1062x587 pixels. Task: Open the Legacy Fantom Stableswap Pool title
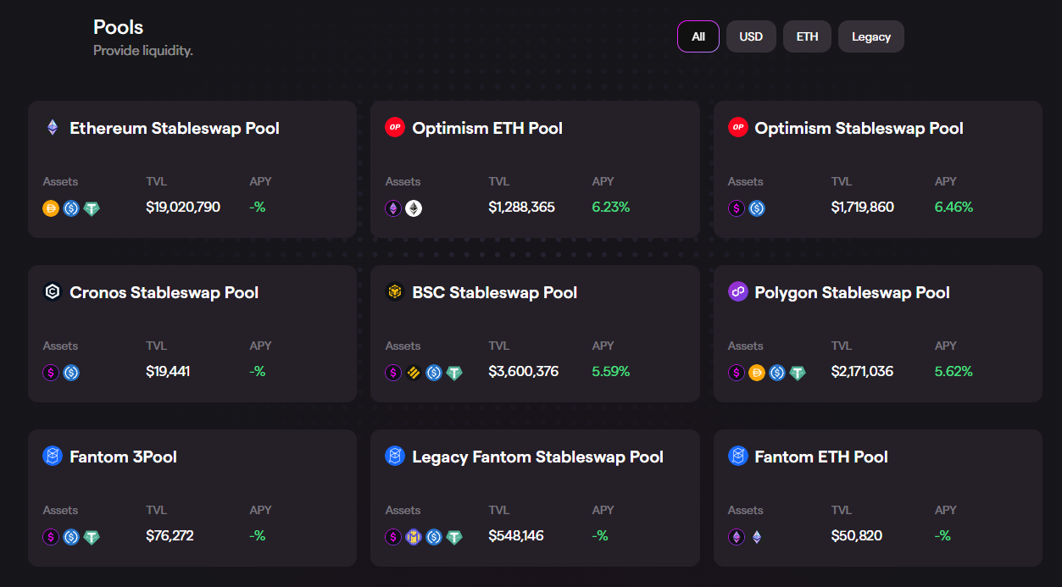point(537,457)
